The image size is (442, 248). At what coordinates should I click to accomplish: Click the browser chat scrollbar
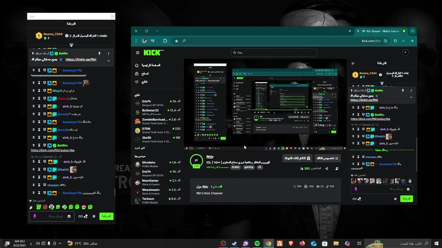[417, 154]
